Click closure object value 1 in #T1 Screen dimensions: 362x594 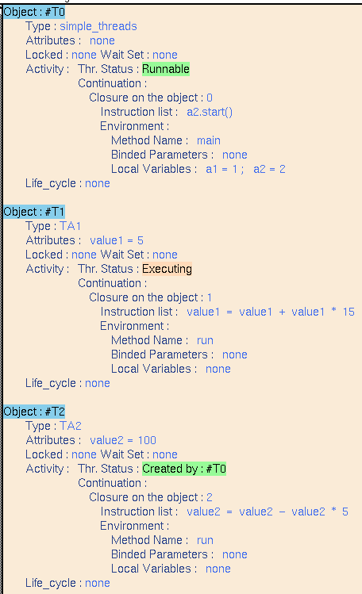pos(210,297)
